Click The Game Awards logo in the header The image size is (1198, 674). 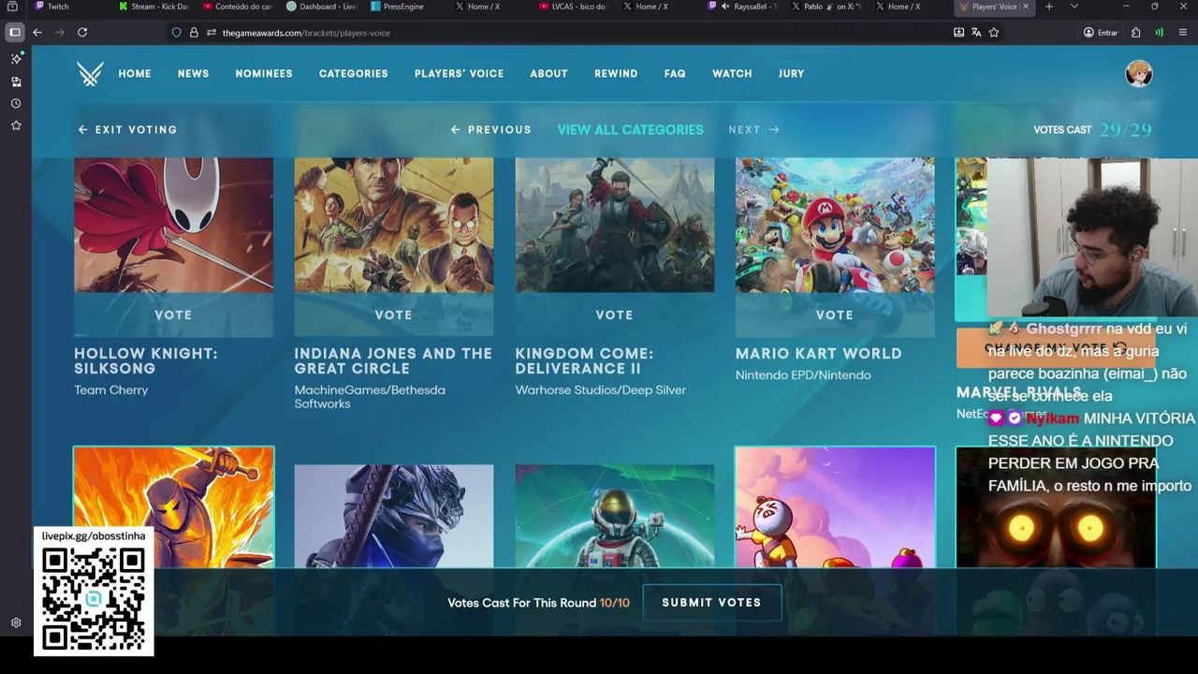pyautogui.click(x=90, y=74)
